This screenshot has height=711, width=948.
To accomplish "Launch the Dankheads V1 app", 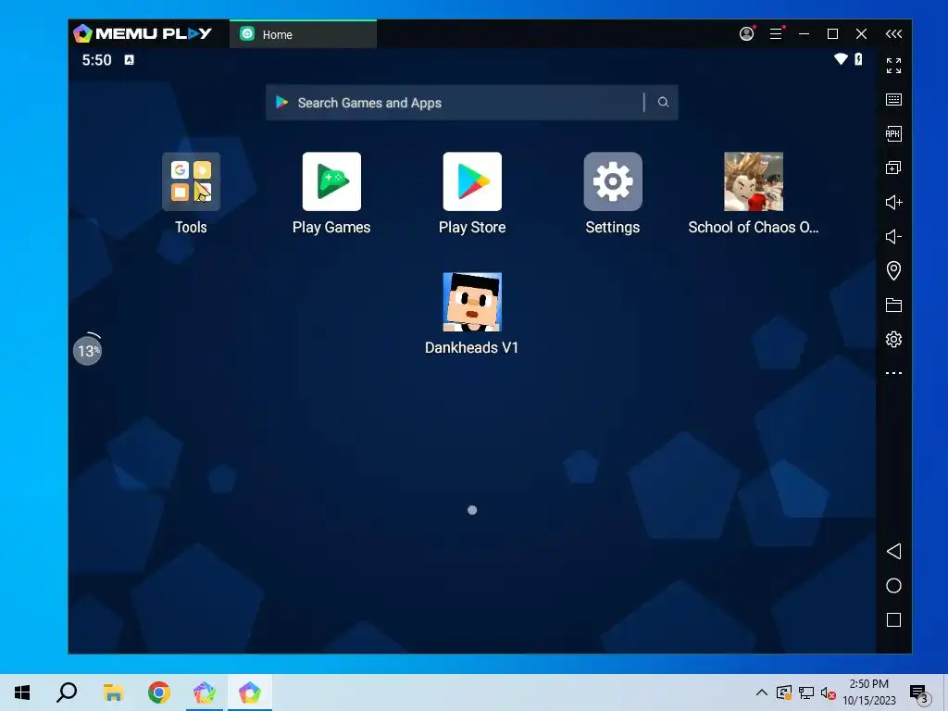I will pyautogui.click(x=472, y=302).
